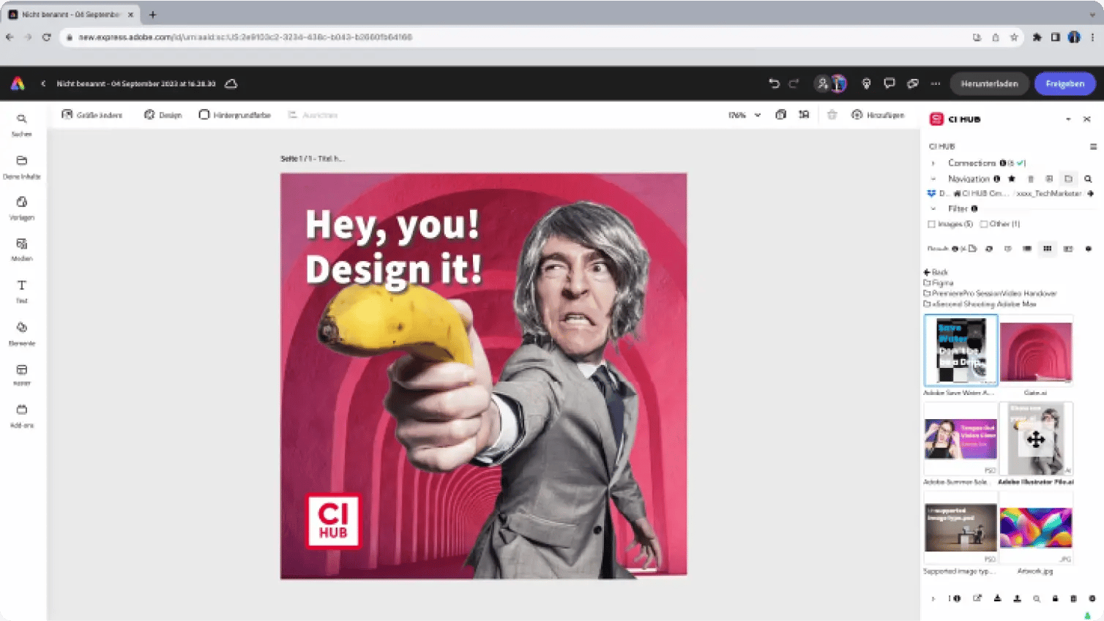Viewport: 1104px width, 621px height.
Task: Toggle the Other (1) filter checkbox
Action: click(984, 224)
